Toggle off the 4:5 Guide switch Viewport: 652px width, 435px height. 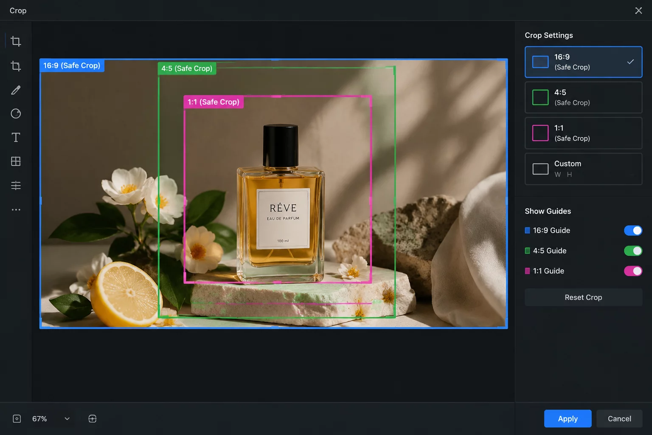[x=633, y=251]
